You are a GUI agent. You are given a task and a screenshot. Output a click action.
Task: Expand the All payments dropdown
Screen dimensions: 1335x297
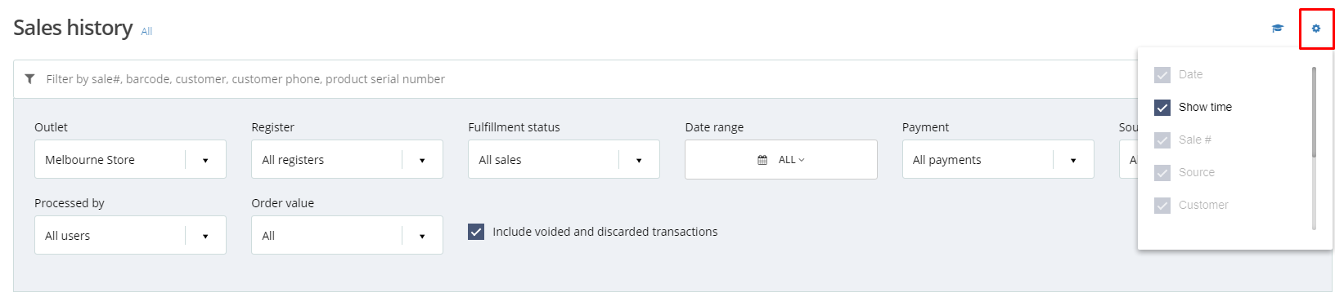point(998,159)
